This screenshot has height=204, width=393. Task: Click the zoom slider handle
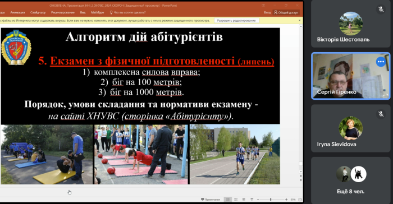[x=271, y=200]
